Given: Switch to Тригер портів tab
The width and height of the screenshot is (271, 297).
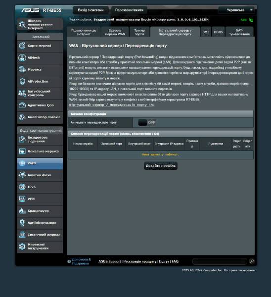Looking at the screenshot, I should pos(139,32).
